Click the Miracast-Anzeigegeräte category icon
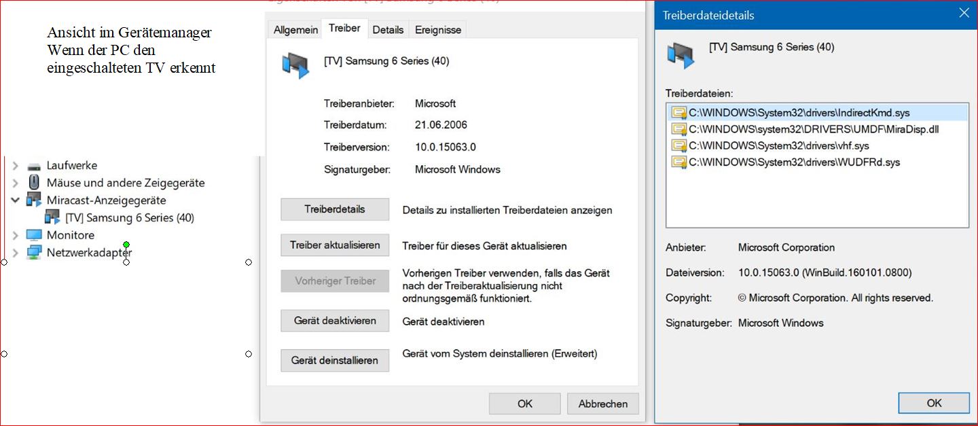Image resolution: width=978 pixels, height=426 pixels. [x=34, y=200]
